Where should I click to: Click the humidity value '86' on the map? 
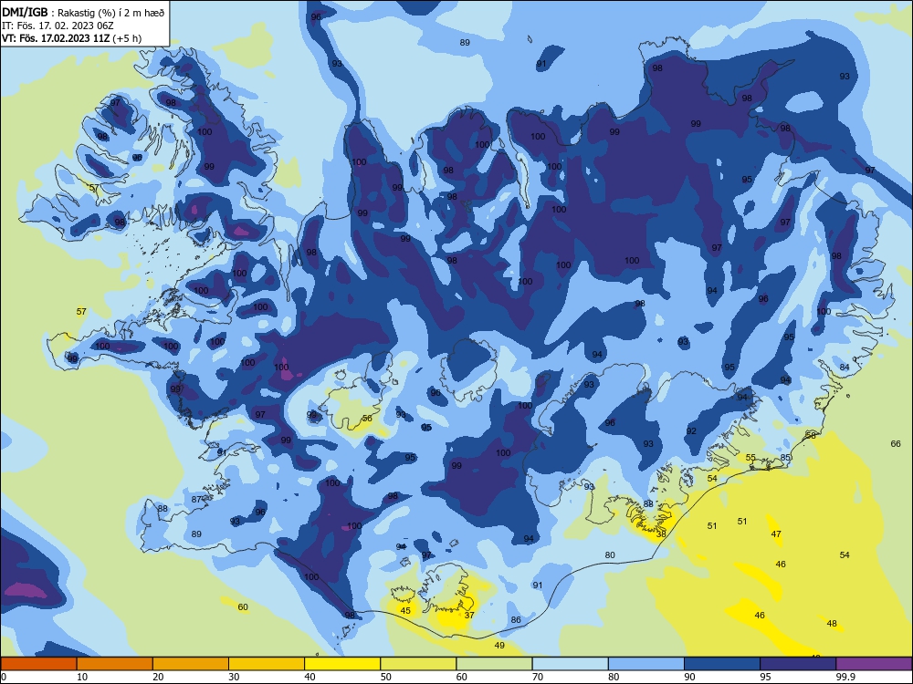coord(516,619)
